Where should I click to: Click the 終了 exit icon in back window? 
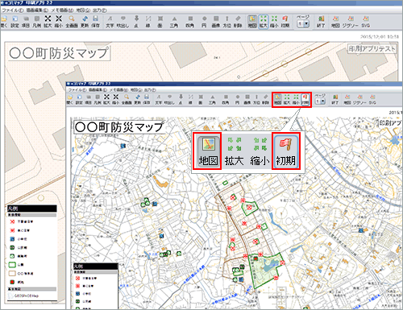(x=321, y=22)
